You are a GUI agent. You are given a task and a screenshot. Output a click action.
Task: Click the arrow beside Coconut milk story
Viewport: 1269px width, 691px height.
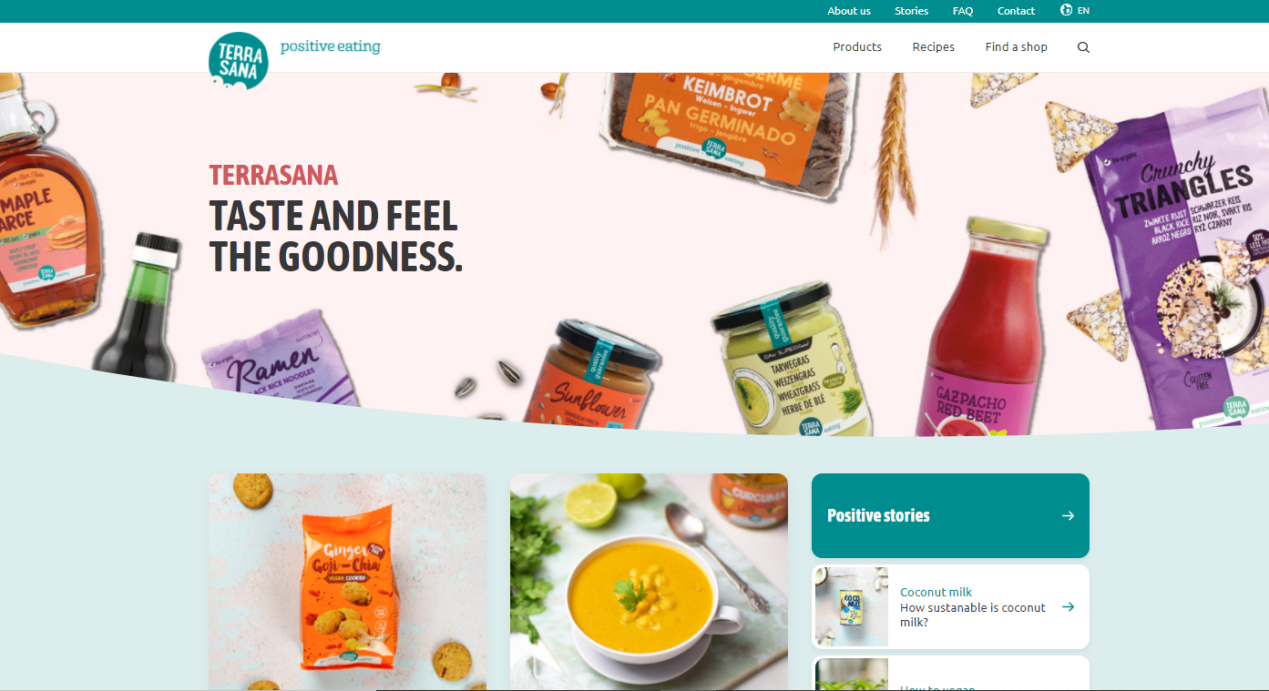[1068, 606]
